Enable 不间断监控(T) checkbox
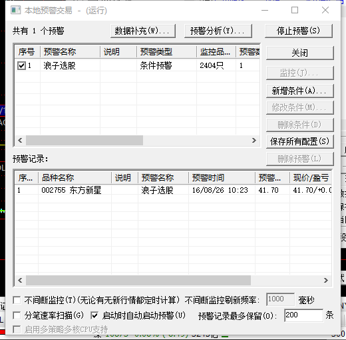Screen dimensions: 346x340 (x=17, y=300)
